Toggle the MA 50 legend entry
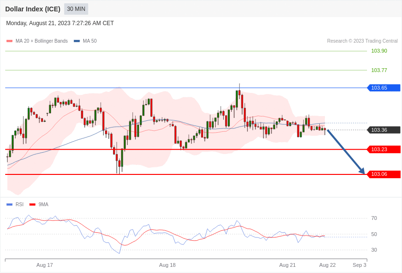Viewport: 402px width, 273px height. [x=85, y=41]
